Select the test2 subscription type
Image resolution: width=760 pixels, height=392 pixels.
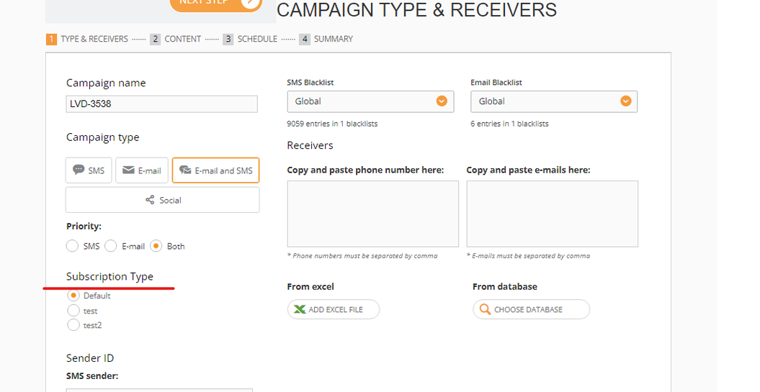[73, 325]
